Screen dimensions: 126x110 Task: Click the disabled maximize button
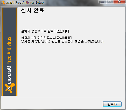(x=110, y=2)
